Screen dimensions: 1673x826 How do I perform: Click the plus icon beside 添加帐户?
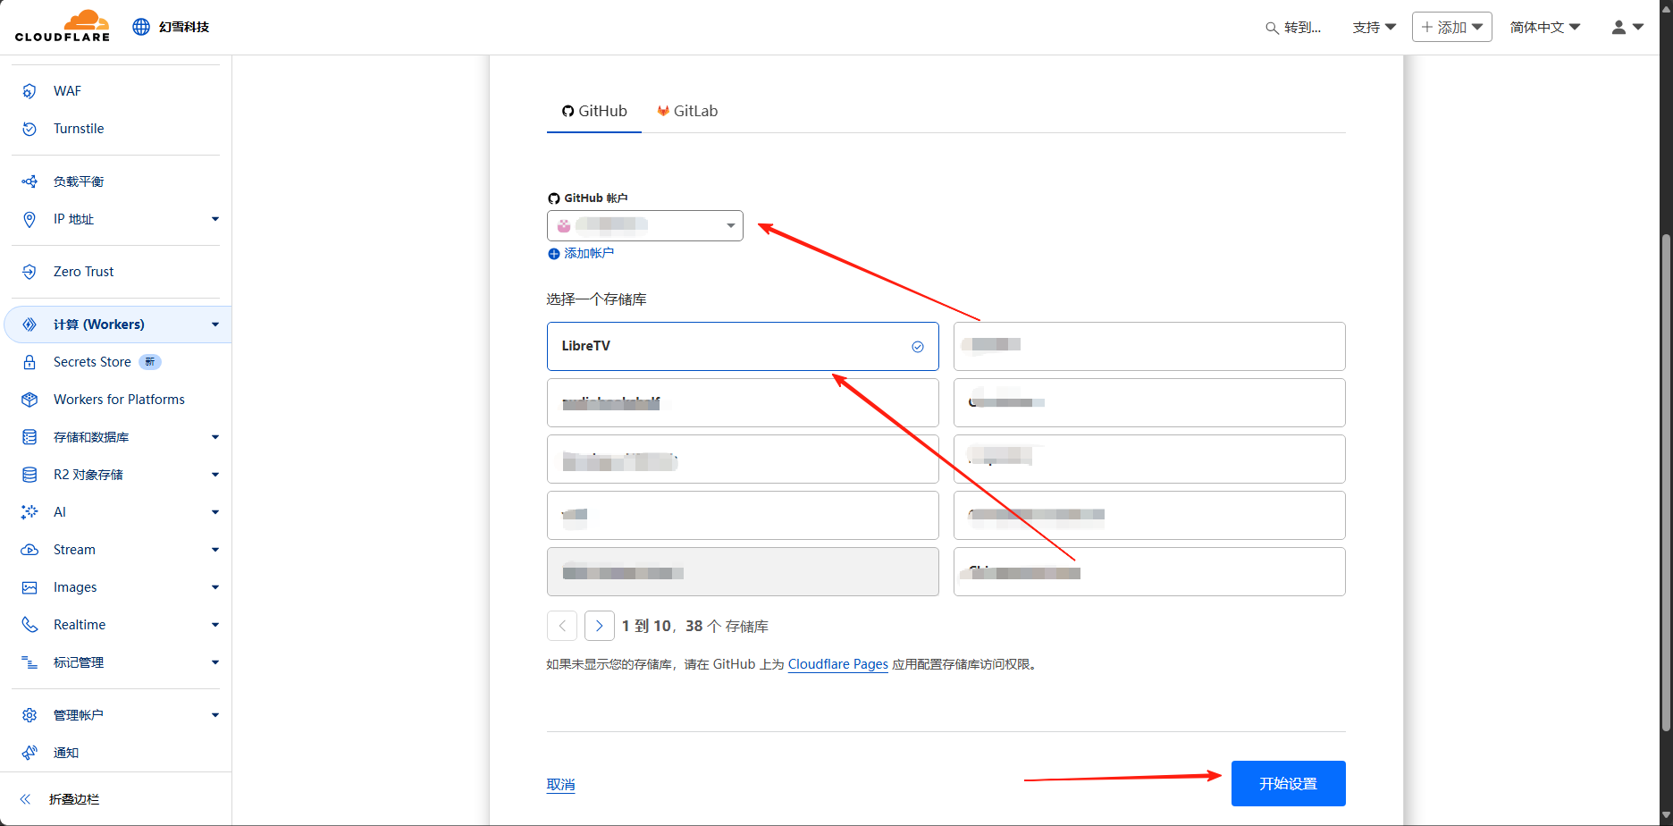[x=553, y=254]
